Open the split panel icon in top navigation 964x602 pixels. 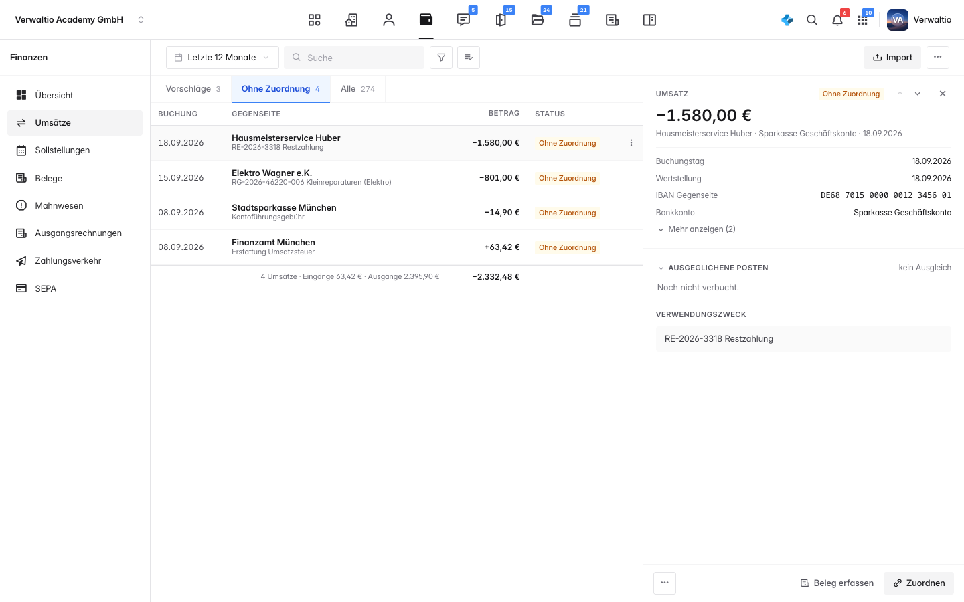pos(649,20)
